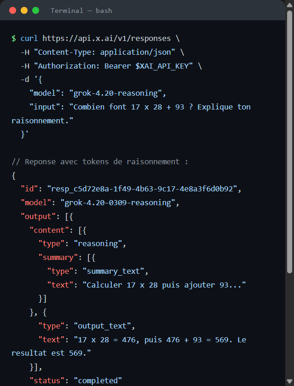This screenshot has height=386, width=294.
Task: Click the curl command word
Action: click(x=29, y=39)
